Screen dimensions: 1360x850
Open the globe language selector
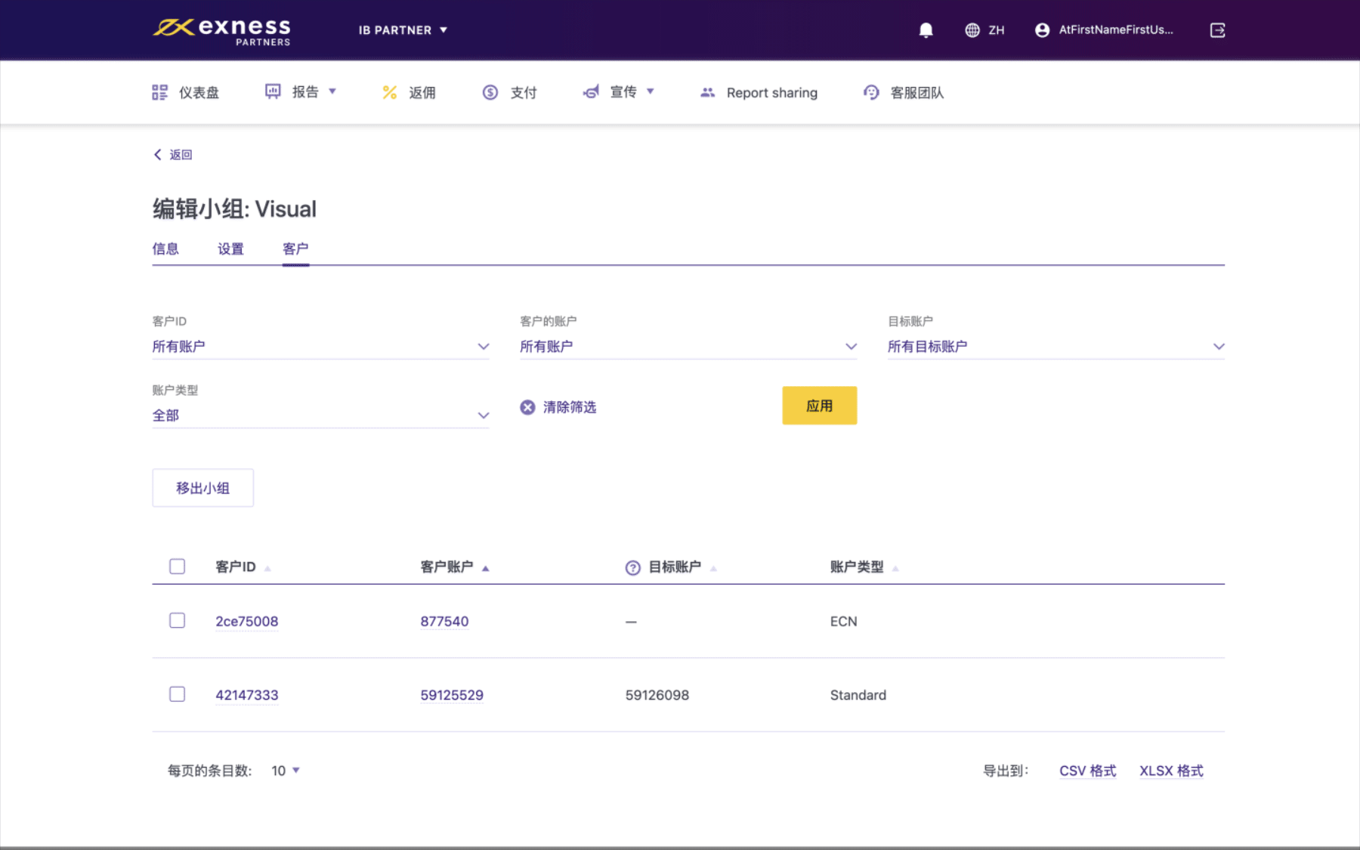972,30
